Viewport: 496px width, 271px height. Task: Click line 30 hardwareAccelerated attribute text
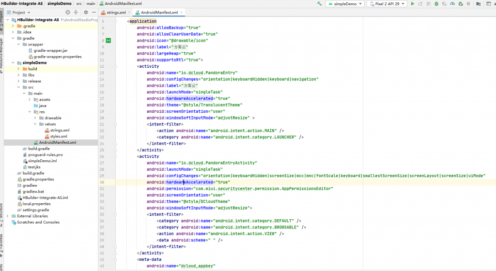189,182
